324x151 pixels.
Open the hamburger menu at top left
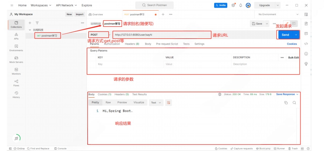12,5
